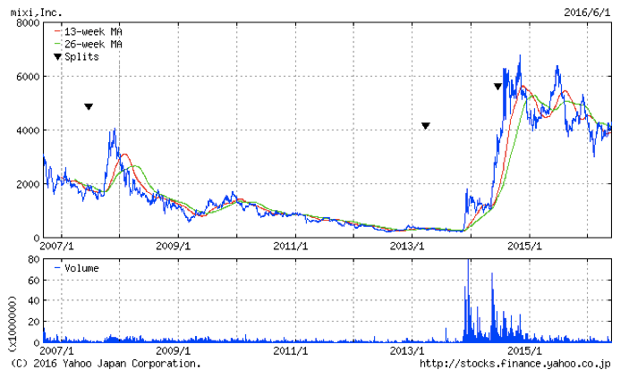Screen dimensions: 629x378
Task: Select the 13-week MA legend label
Action: [x=94, y=31]
